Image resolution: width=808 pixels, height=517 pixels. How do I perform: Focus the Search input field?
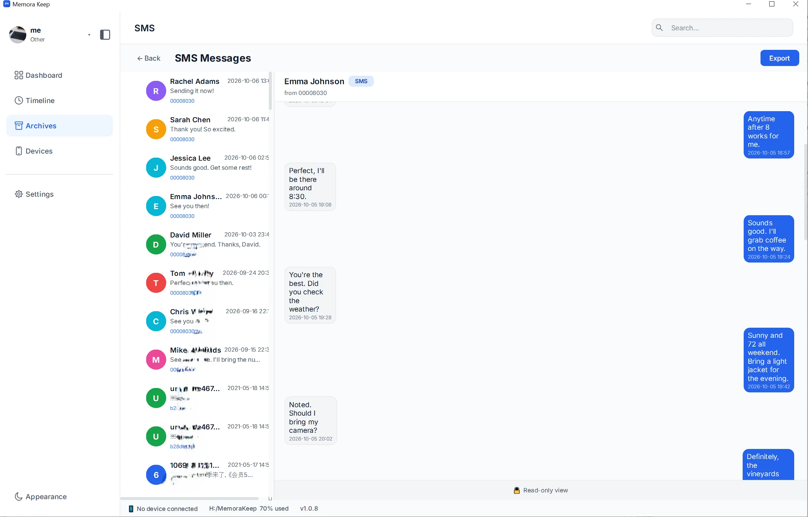722,28
